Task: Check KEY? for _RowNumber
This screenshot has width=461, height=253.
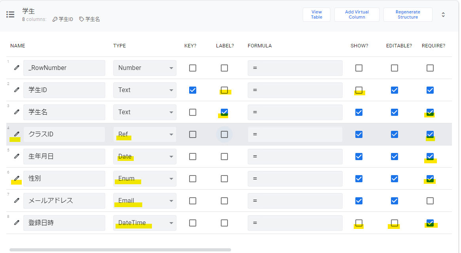Action: [193, 68]
